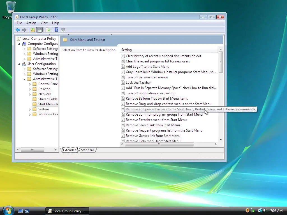Expand the Network tree node arrow

30,94
